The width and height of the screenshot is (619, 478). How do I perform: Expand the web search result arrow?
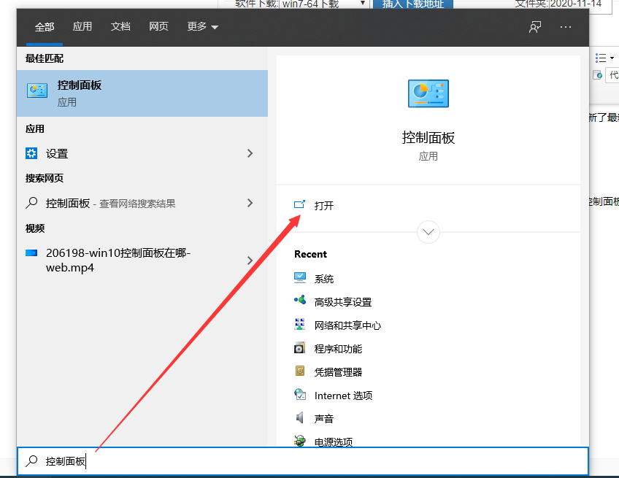250,203
